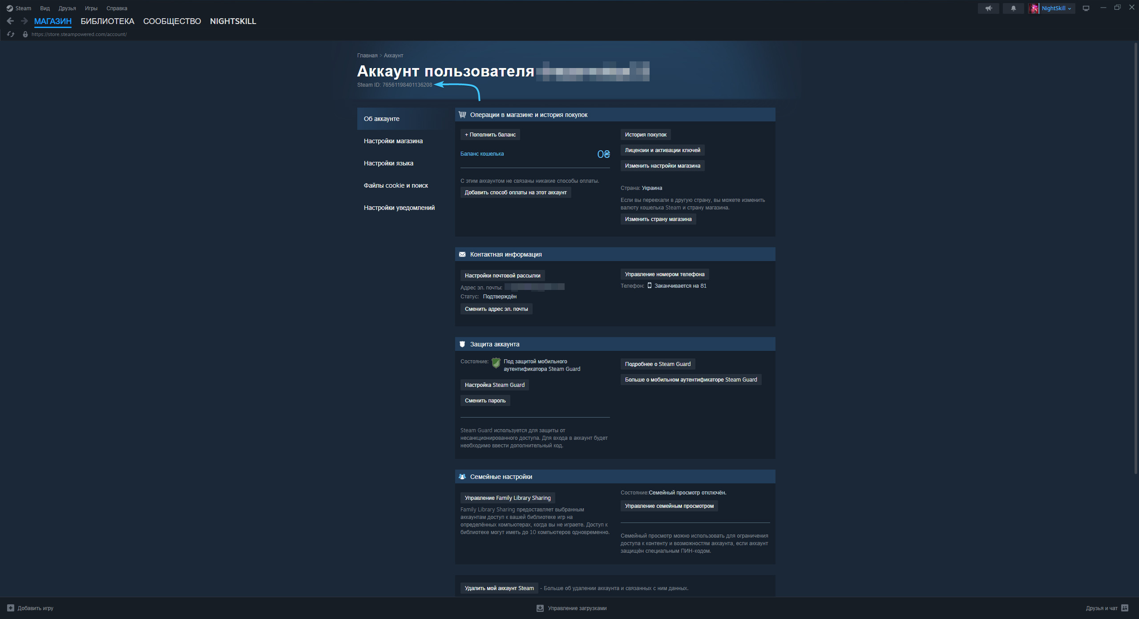Add a payment method to account
The image size is (1139, 619).
tap(516, 193)
